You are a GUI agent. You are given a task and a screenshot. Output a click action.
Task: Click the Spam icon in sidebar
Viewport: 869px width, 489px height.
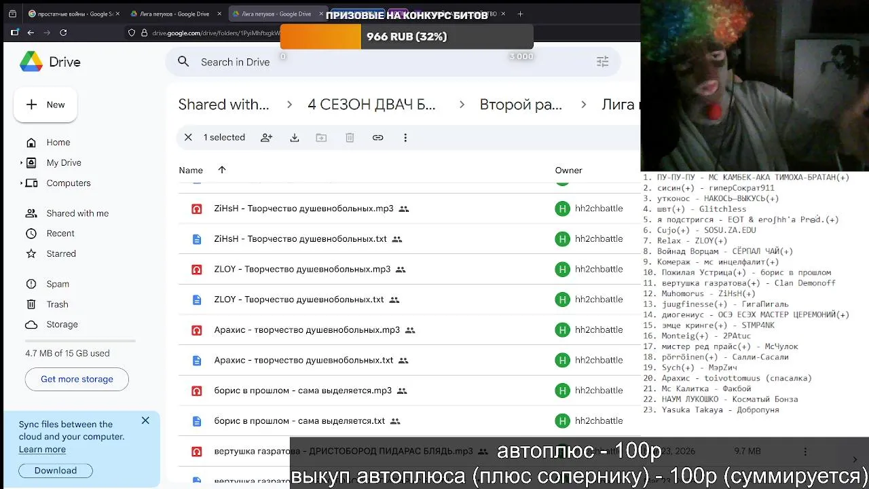(31, 284)
